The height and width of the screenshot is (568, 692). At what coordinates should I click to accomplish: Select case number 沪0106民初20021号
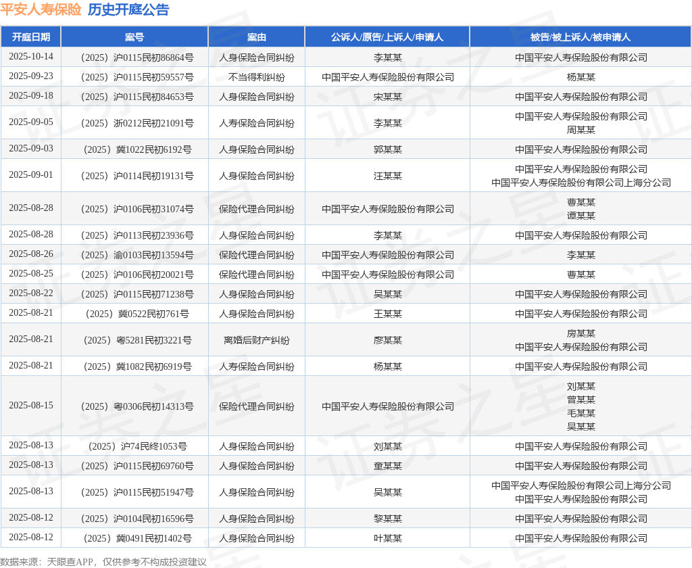[x=137, y=275]
